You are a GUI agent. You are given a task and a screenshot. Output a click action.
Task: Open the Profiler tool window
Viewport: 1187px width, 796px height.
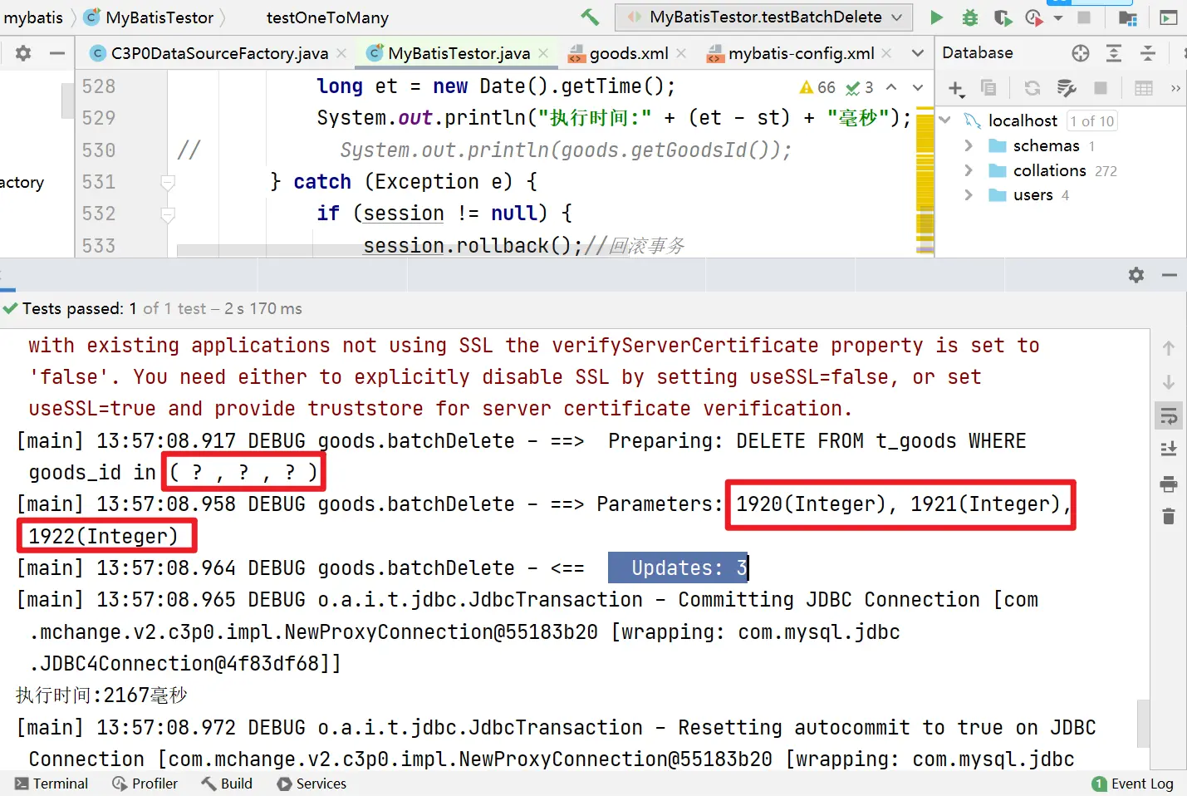pos(145,784)
